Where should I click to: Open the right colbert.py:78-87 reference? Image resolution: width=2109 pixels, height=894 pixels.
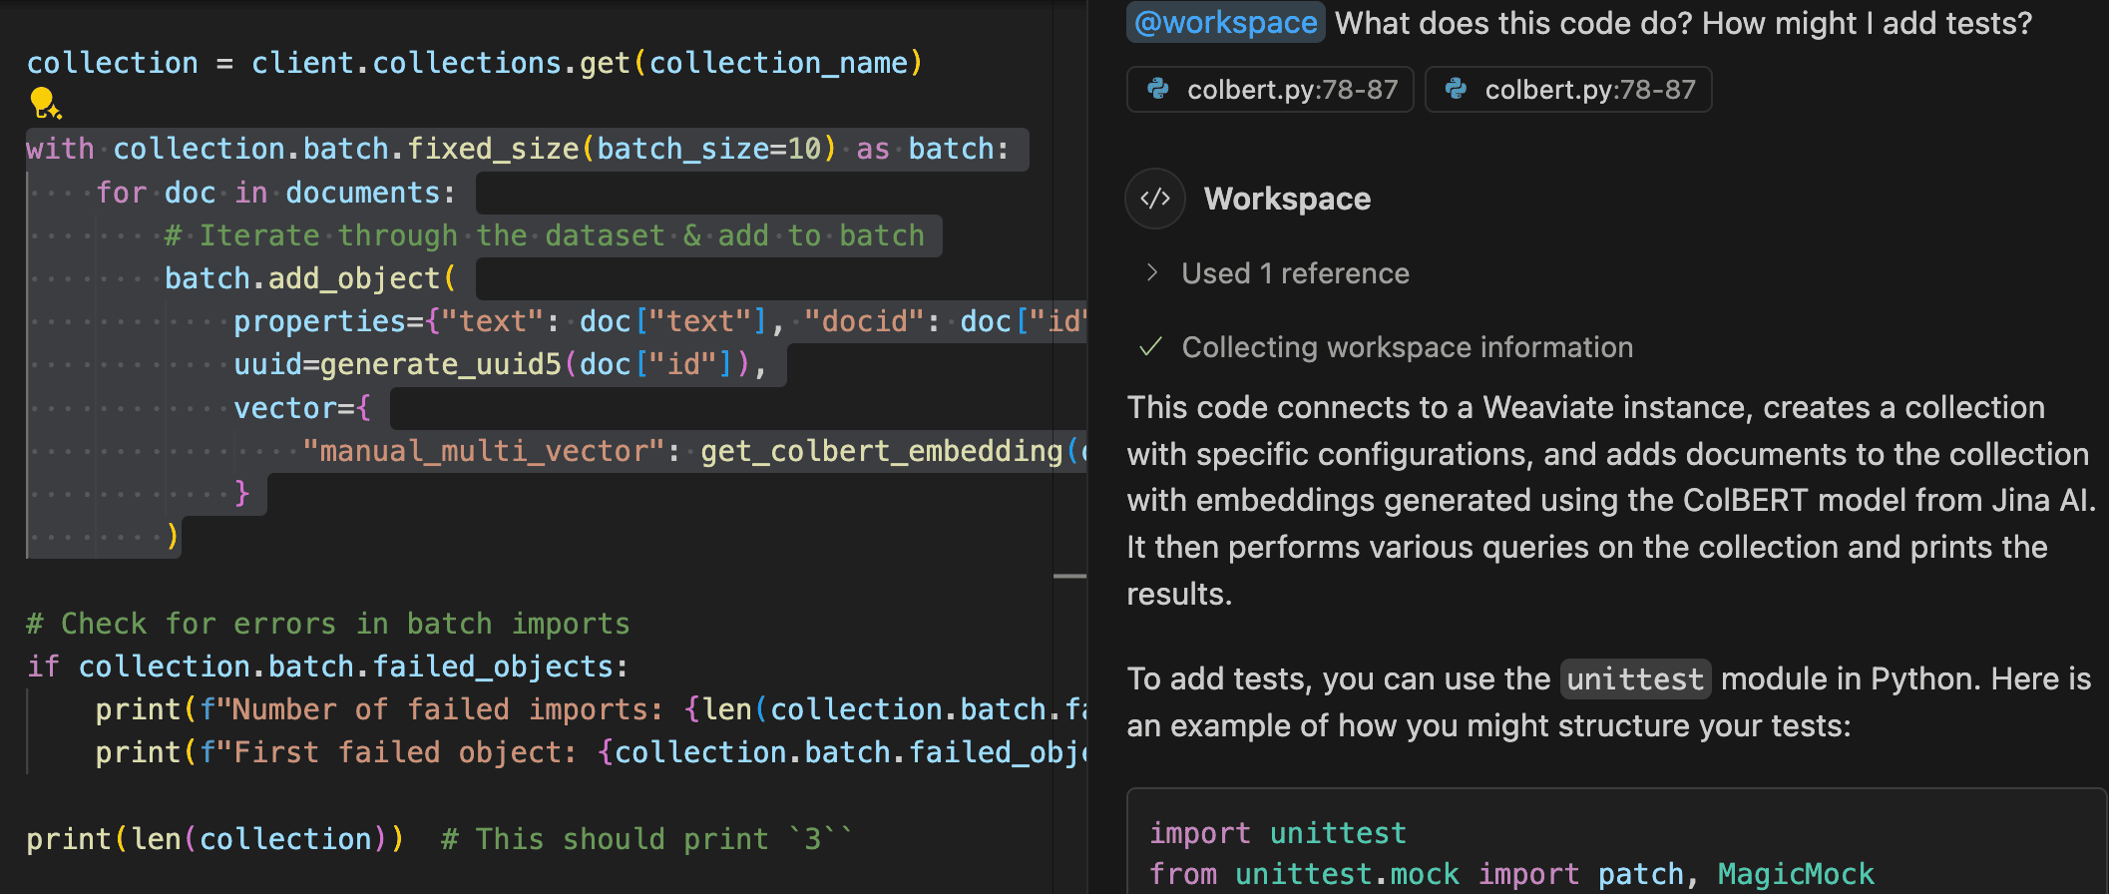pos(1589,90)
